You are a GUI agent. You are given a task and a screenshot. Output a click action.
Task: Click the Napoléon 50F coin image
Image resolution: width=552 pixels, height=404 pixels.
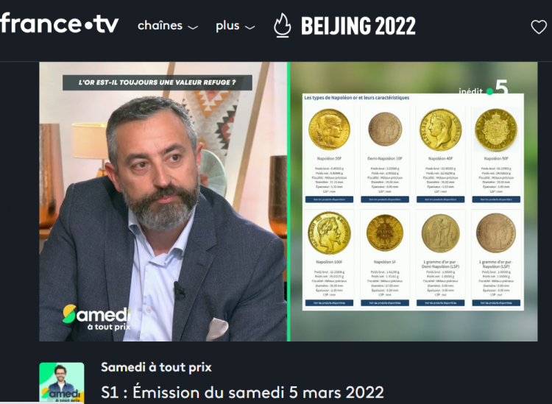495,130
